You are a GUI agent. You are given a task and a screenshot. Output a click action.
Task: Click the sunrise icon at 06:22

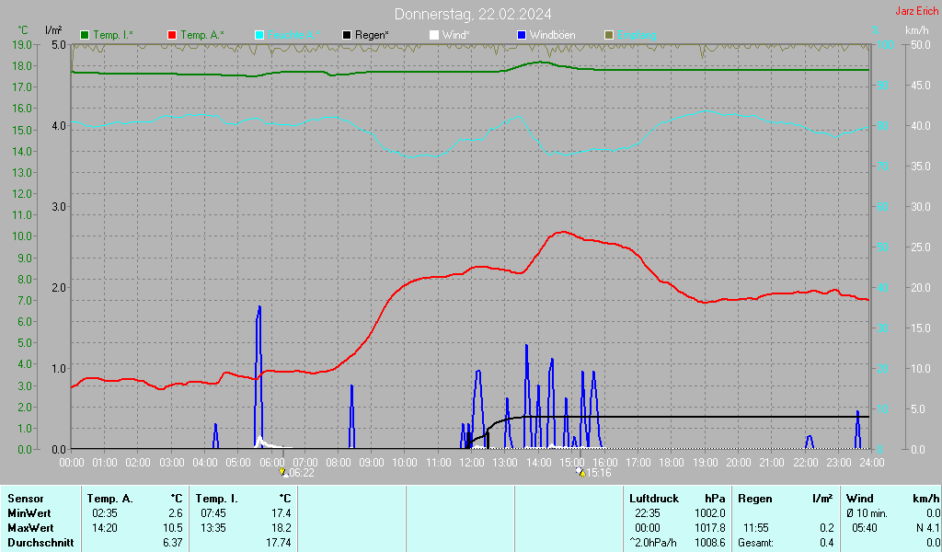283,472
